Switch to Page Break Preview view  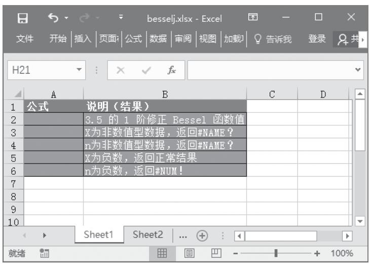[x=215, y=252]
